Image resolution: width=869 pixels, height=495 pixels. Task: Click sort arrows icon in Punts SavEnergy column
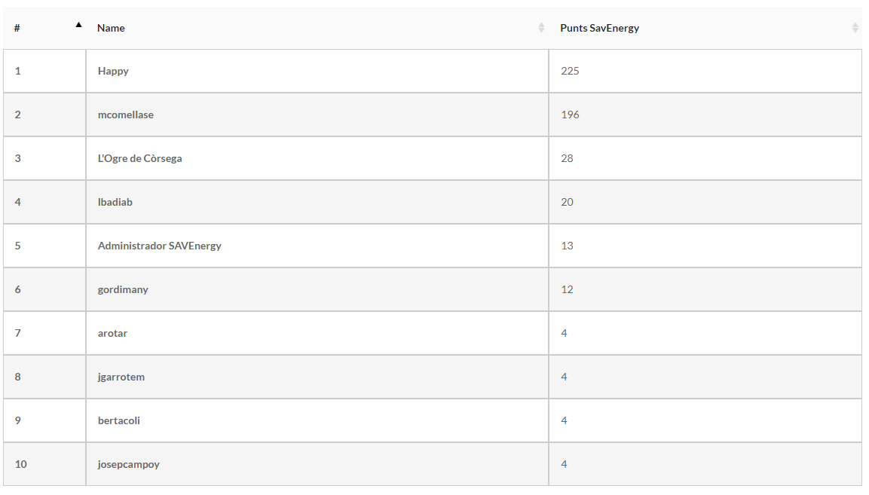[855, 28]
